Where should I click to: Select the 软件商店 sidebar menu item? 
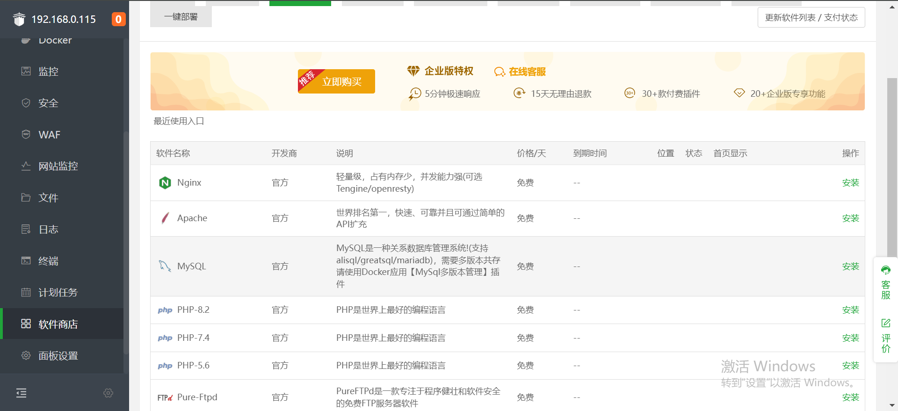coord(62,324)
